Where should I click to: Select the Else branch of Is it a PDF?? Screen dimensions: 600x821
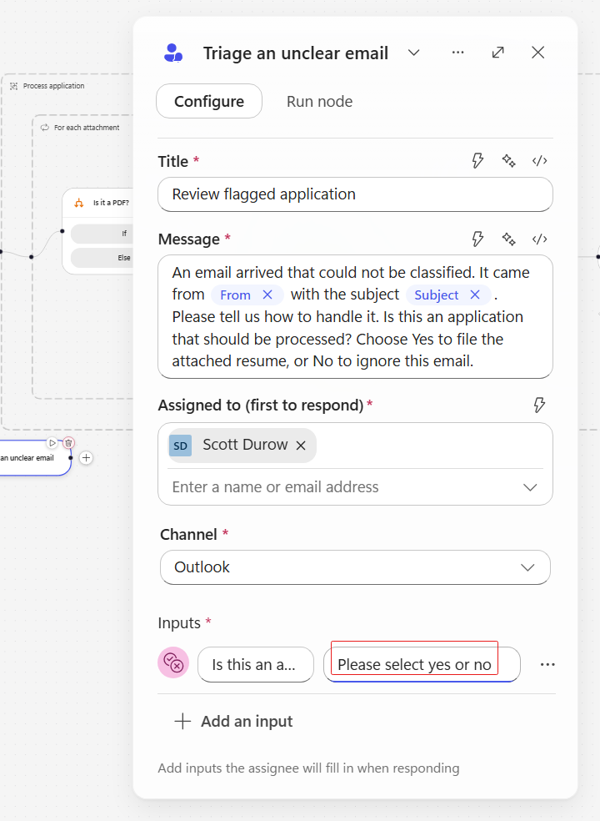(102, 258)
